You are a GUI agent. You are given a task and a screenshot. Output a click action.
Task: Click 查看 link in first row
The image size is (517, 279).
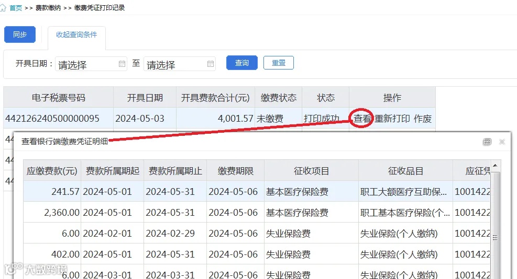coord(362,119)
